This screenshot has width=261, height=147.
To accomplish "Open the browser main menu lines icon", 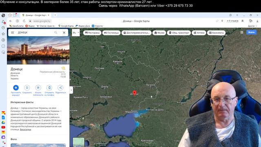I will pos(237,15).
